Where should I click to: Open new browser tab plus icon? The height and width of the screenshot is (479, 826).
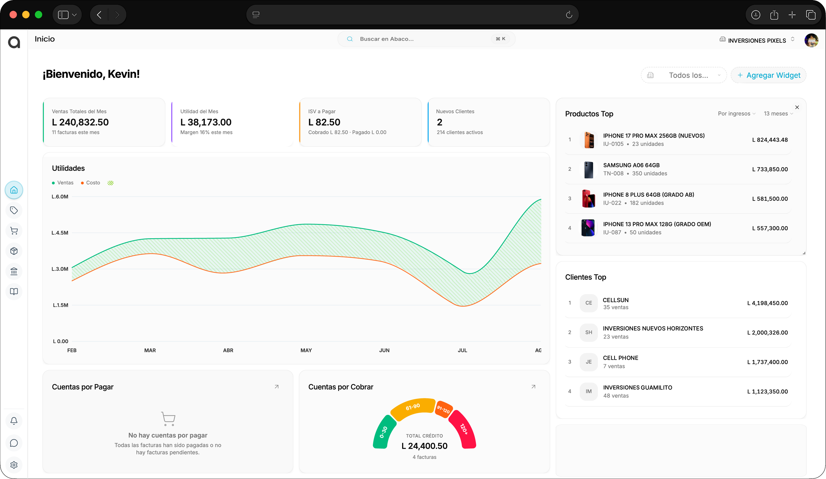point(792,14)
